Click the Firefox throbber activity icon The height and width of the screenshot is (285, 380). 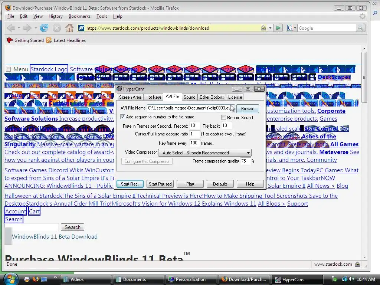tap(362, 16)
